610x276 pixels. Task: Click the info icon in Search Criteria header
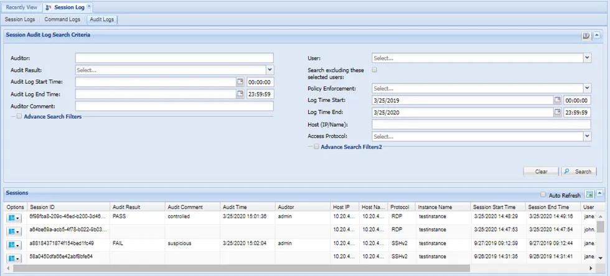pos(586,36)
